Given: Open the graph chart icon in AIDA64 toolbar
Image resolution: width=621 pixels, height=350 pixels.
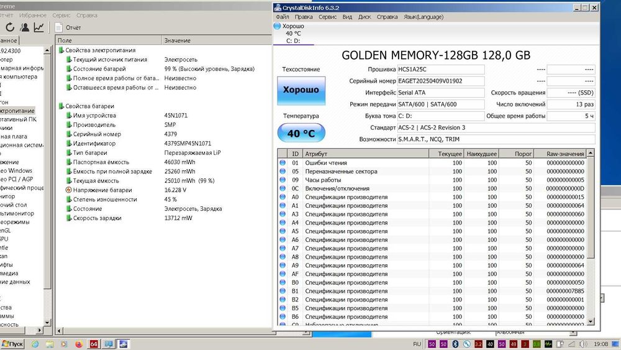Looking at the screenshot, I should pos(39,27).
